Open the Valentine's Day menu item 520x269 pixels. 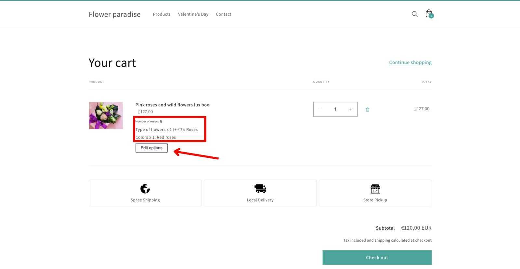coord(193,14)
